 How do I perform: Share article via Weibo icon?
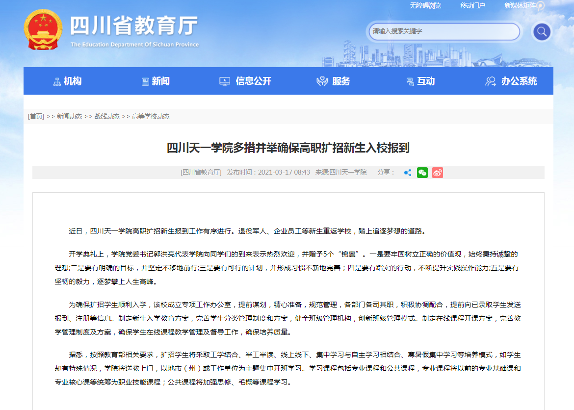437,173
